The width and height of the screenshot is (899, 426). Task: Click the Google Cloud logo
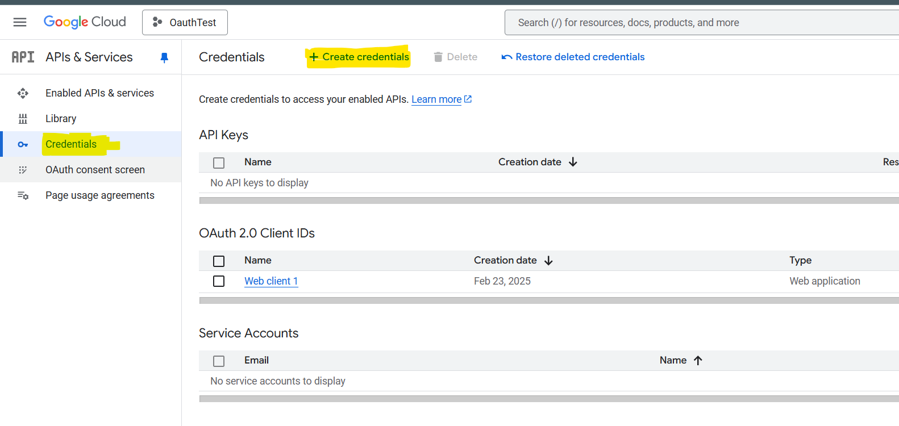pyautogui.click(x=85, y=22)
